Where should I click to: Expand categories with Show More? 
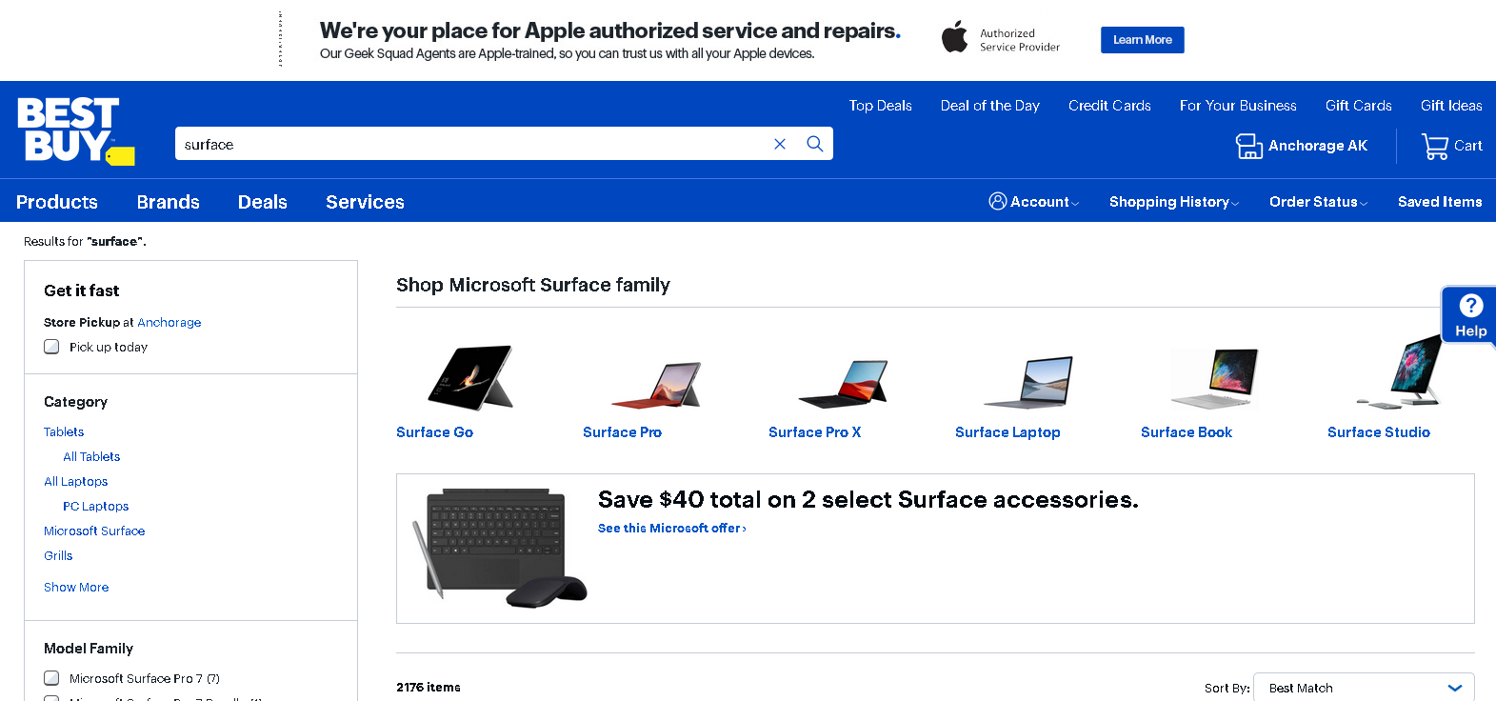[76, 587]
